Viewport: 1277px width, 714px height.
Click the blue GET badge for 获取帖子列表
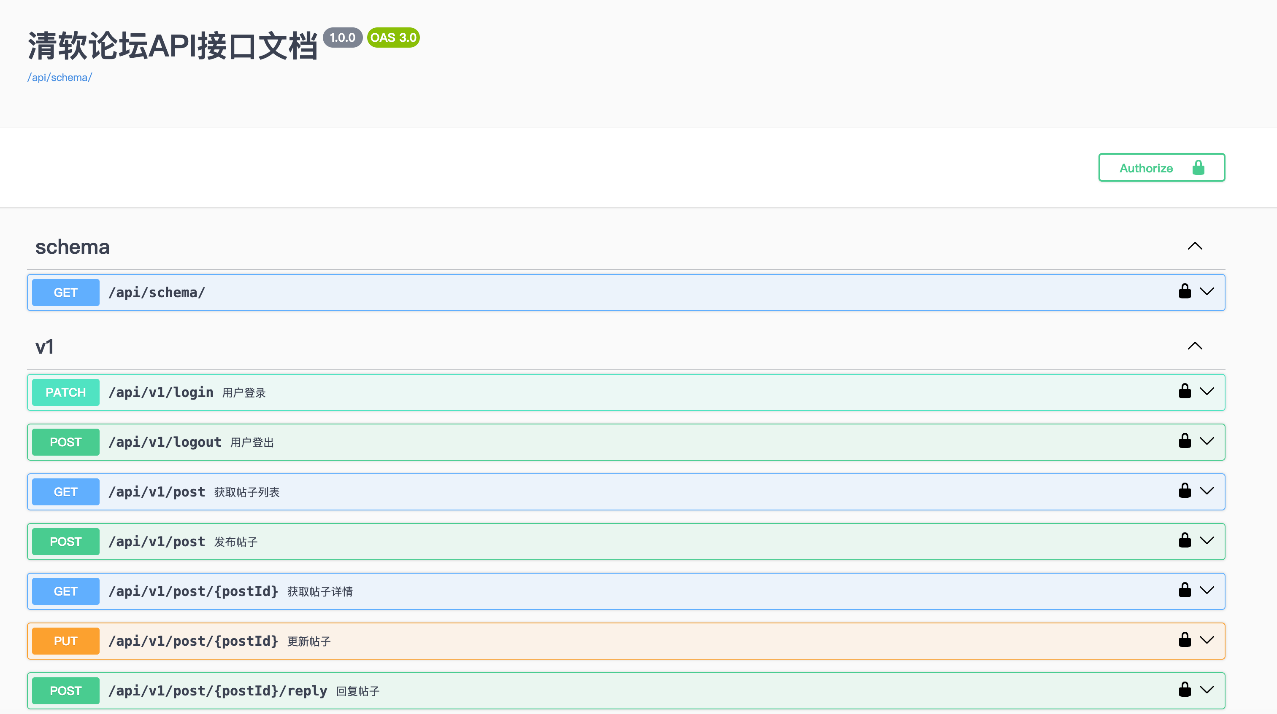[x=65, y=492]
